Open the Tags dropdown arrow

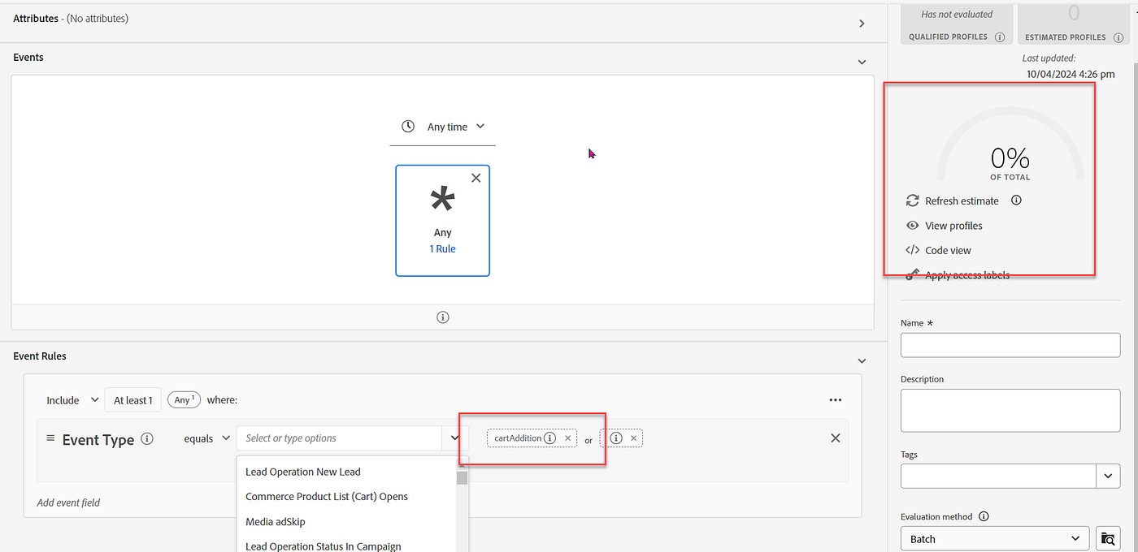click(1109, 476)
